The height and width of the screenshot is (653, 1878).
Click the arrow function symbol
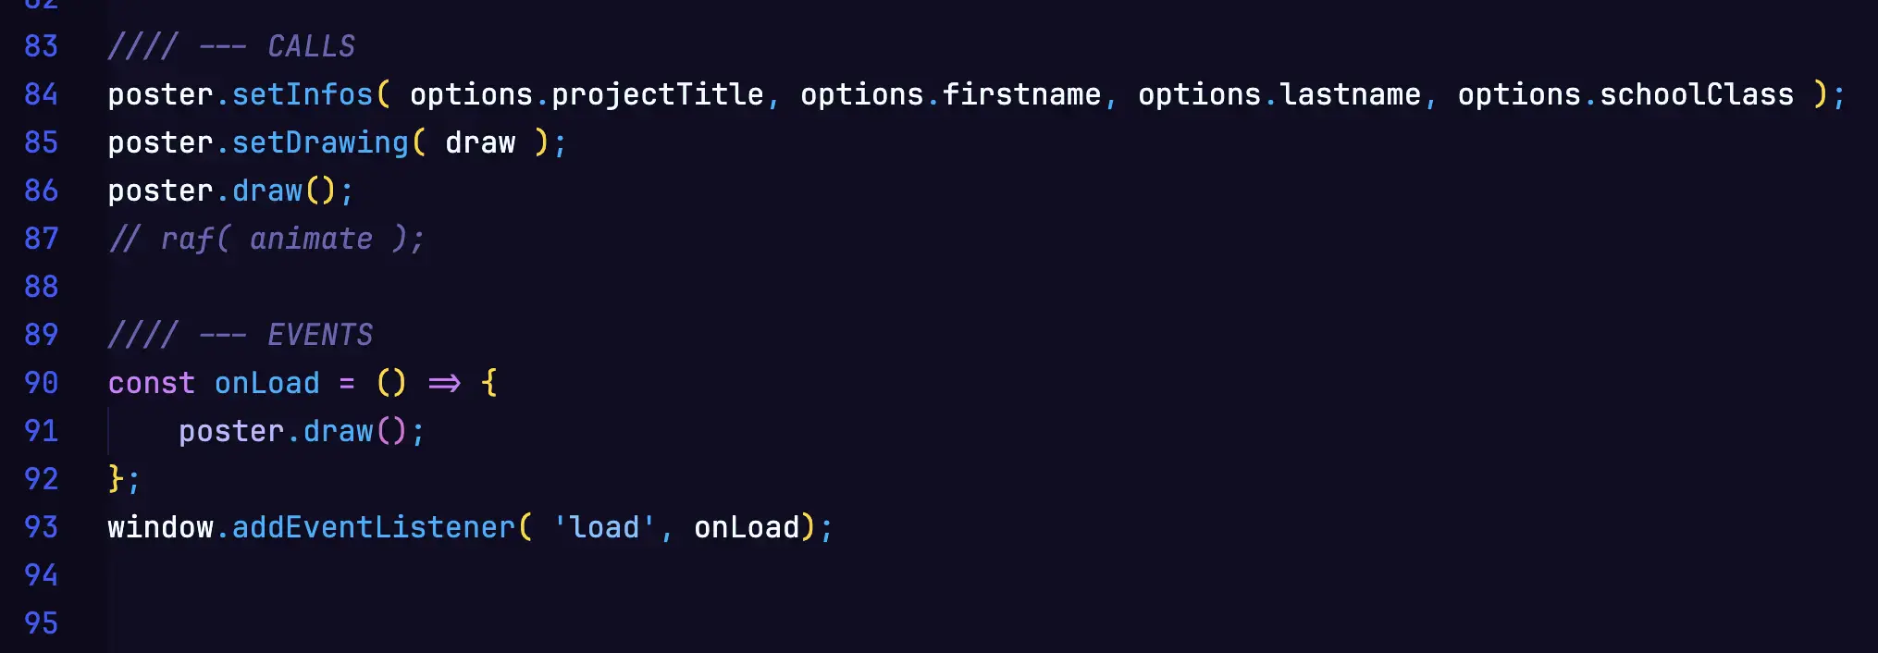(444, 383)
